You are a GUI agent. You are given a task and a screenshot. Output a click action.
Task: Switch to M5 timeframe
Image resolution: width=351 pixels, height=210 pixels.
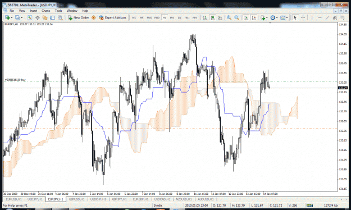tap(142, 17)
